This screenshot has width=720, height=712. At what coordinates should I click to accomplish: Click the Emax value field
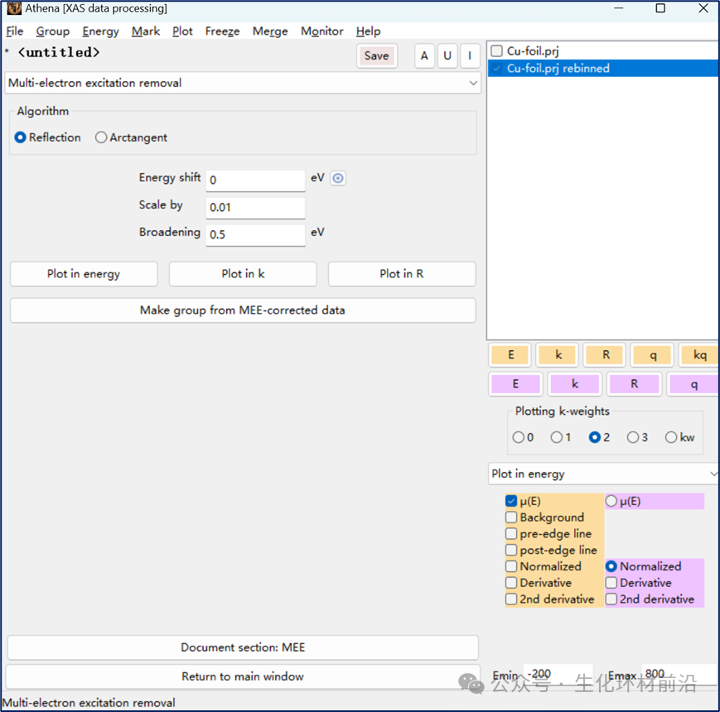click(x=679, y=675)
